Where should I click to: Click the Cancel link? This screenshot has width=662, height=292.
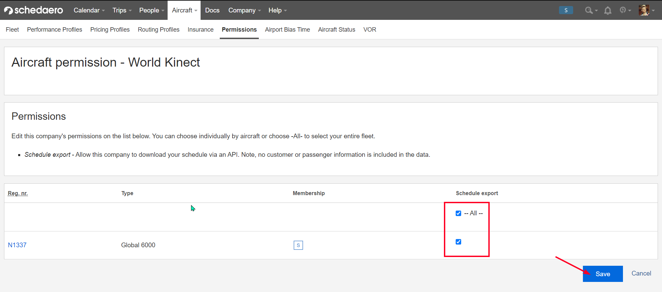[641, 273]
